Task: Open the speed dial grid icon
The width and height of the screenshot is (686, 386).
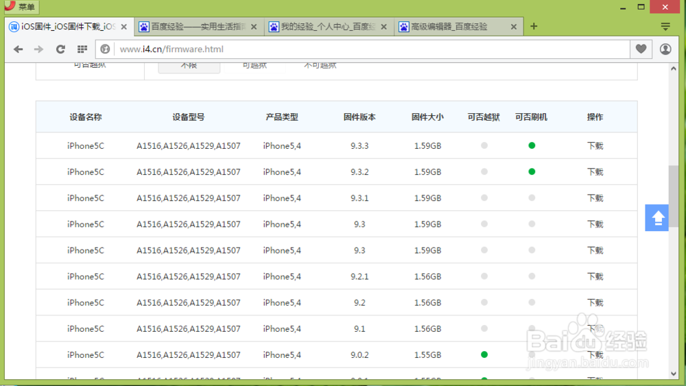Action: click(82, 49)
